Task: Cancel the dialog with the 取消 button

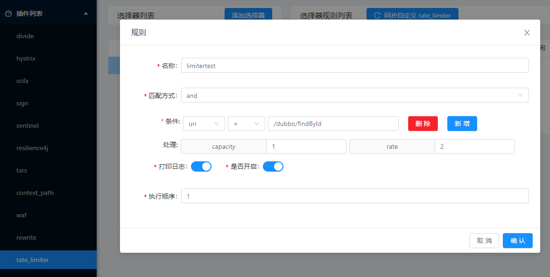Action: pyautogui.click(x=484, y=241)
